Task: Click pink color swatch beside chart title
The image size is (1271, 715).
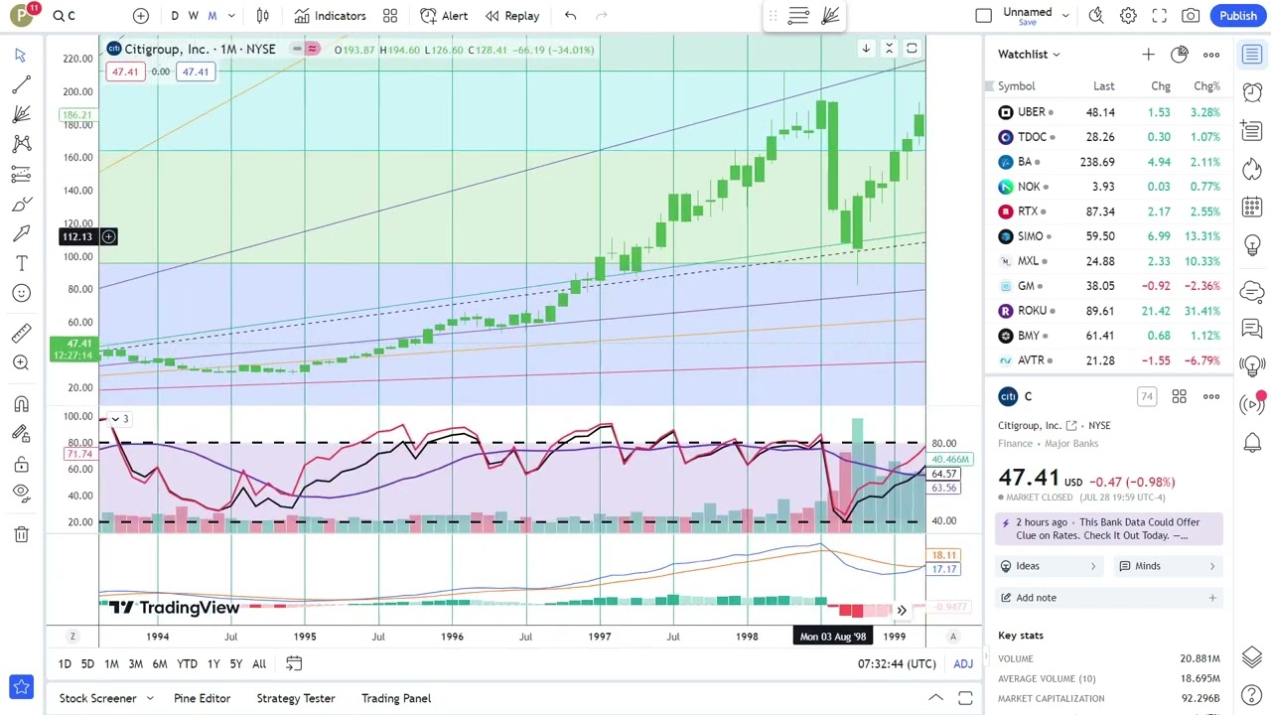Action: [312, 50]
